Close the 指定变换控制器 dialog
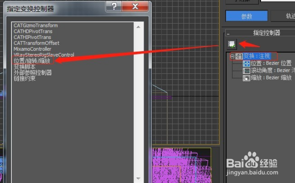Screen dimensions: 295x183 [x=135, y=6]
